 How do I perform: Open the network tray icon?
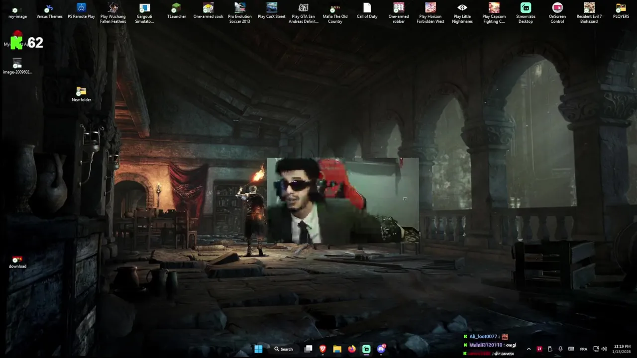(596, 349)
